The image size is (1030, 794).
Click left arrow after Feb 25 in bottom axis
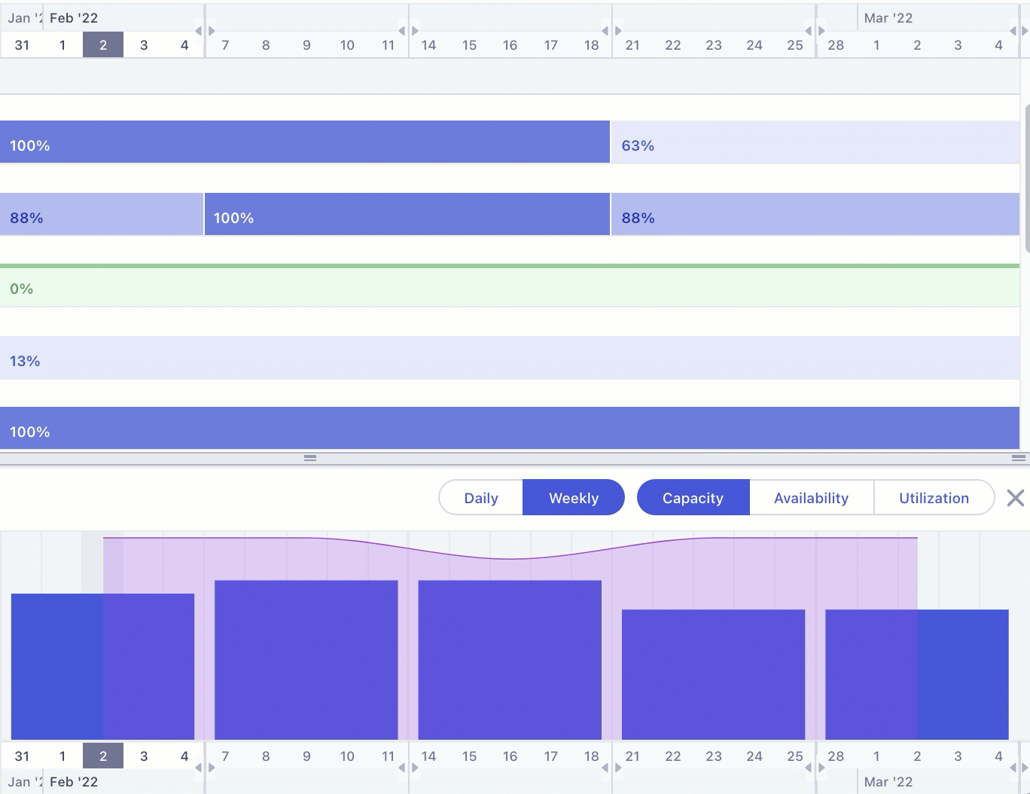click(808, 768)
